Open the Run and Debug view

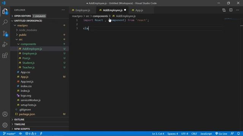tap(5, 45)
